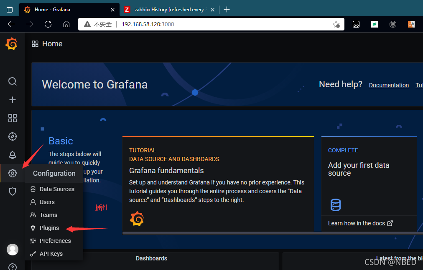This screenshot has width=423, height=270.
Task: Switch to the Home - Grafana tab
Action: point(69,10)
